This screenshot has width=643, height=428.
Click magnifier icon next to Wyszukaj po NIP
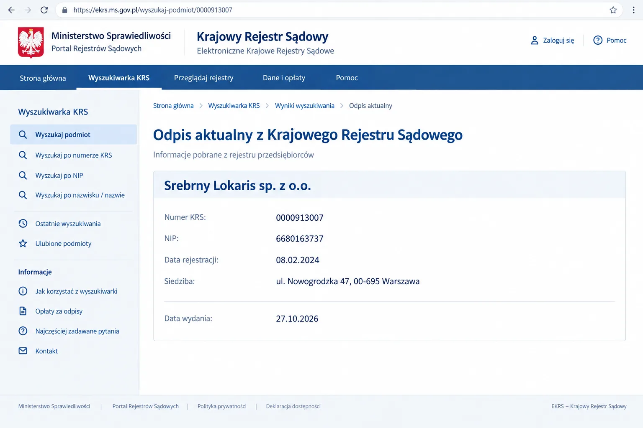[x=23, y=175]
